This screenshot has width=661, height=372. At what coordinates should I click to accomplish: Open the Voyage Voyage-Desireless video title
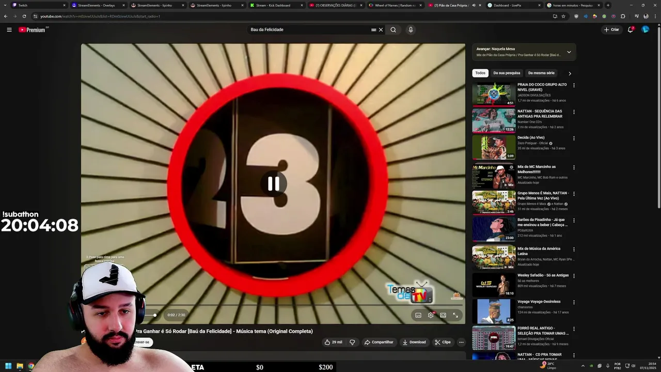click(539, 302)
